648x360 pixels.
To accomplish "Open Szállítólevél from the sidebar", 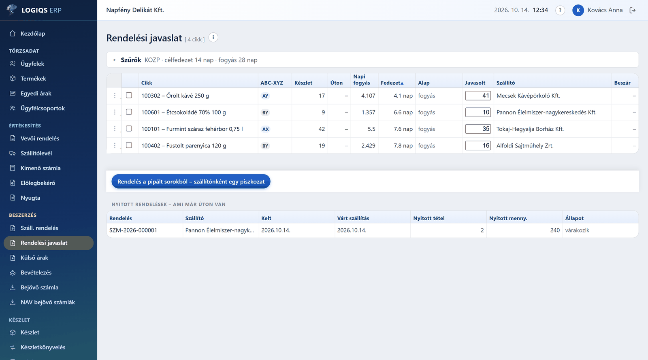I will click(49, 153).
